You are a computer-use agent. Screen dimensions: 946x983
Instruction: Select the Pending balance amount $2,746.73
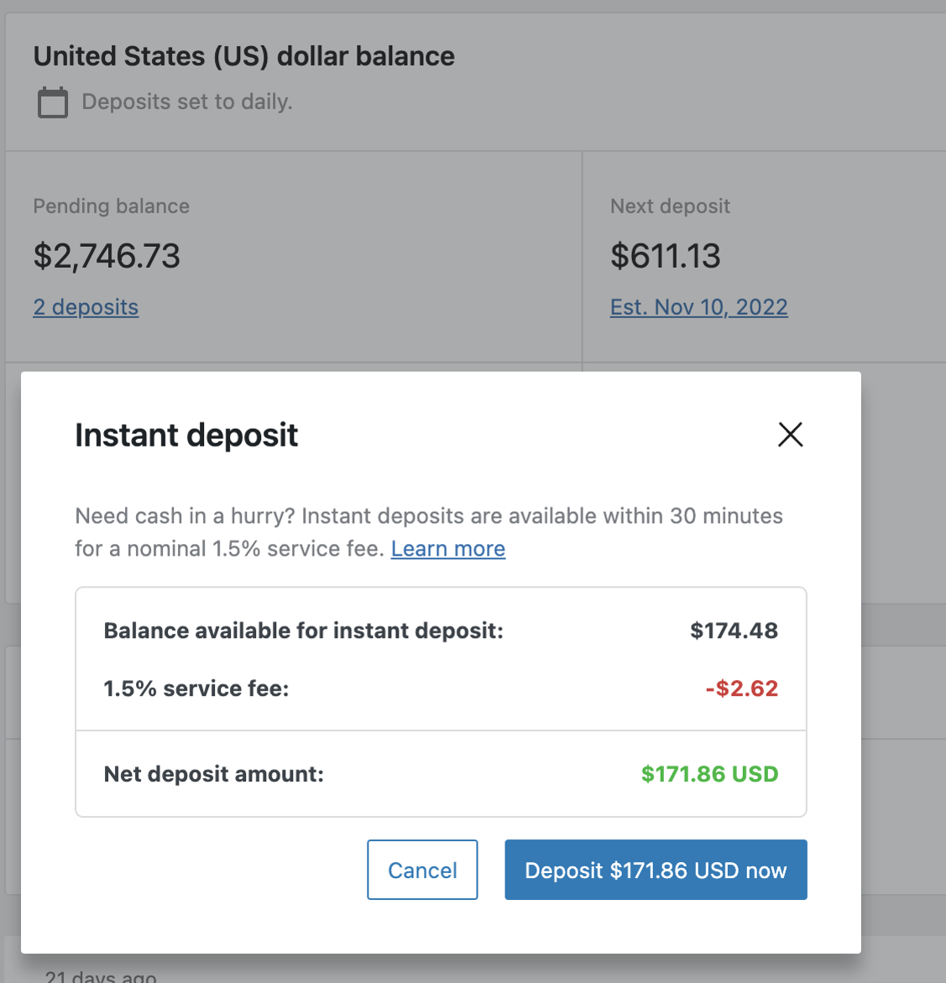click(107, 256)
